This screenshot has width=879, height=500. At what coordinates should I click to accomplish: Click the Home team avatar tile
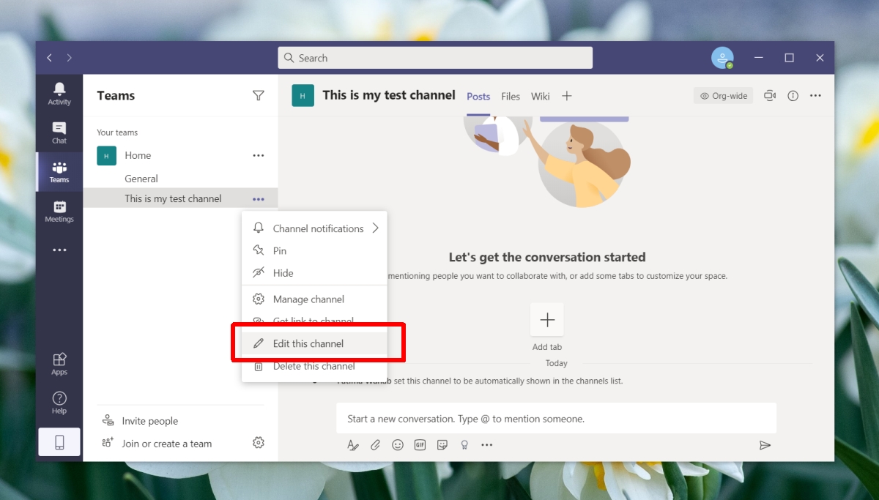coord(106,155)
